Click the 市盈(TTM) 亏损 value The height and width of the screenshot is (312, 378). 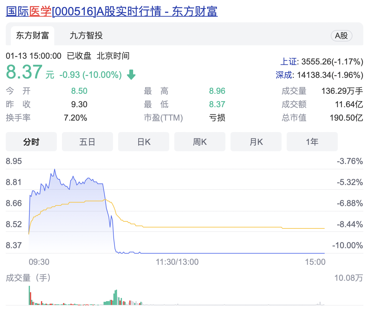coord(217,117)
